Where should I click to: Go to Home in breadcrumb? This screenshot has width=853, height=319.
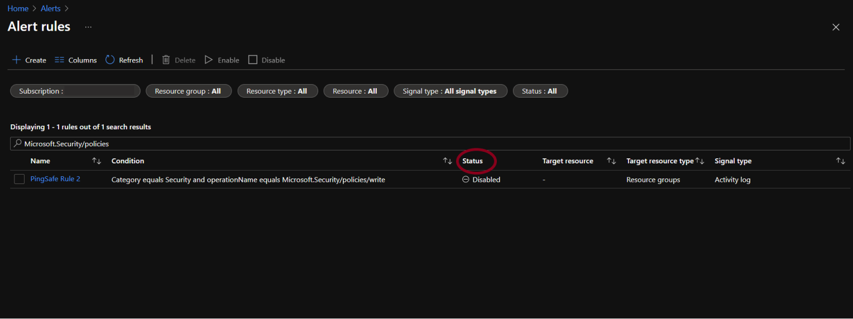(18, 8)
